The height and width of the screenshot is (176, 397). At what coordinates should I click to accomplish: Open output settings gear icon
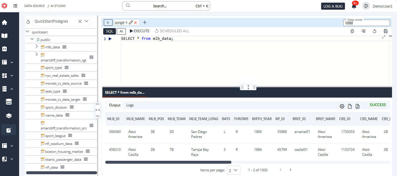click(342, 106)
